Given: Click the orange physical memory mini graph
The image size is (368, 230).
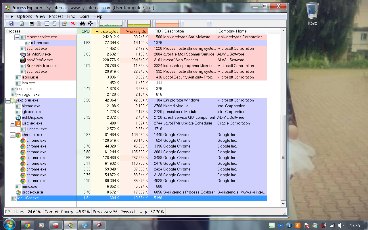Looking at the screenshot, I should (x=167, y=24).
